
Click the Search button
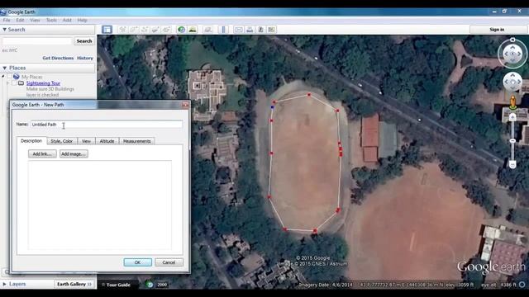coord(84,41)
